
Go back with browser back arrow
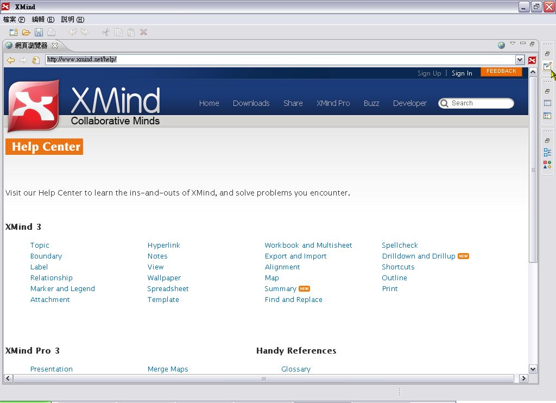pyautogui.click(x=11, y=60)
